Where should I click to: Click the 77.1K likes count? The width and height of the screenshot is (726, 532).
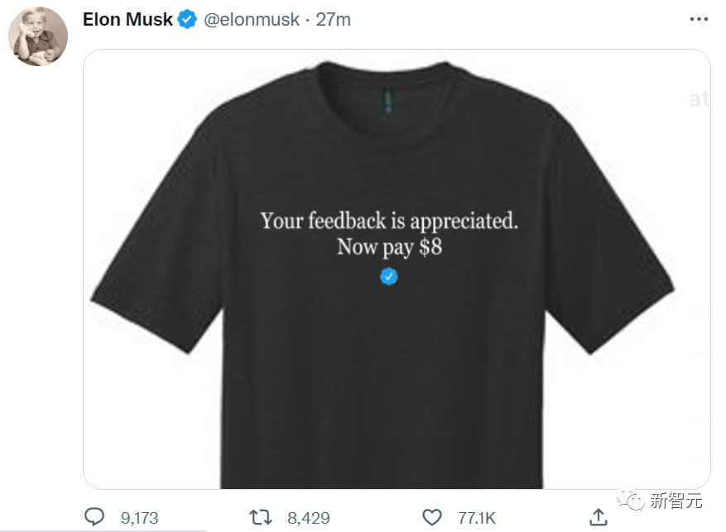point(477,518)
